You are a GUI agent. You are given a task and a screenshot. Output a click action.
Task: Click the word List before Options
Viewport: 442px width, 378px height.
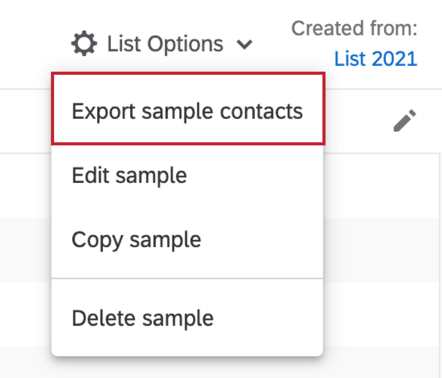click(x=124, y=44)
